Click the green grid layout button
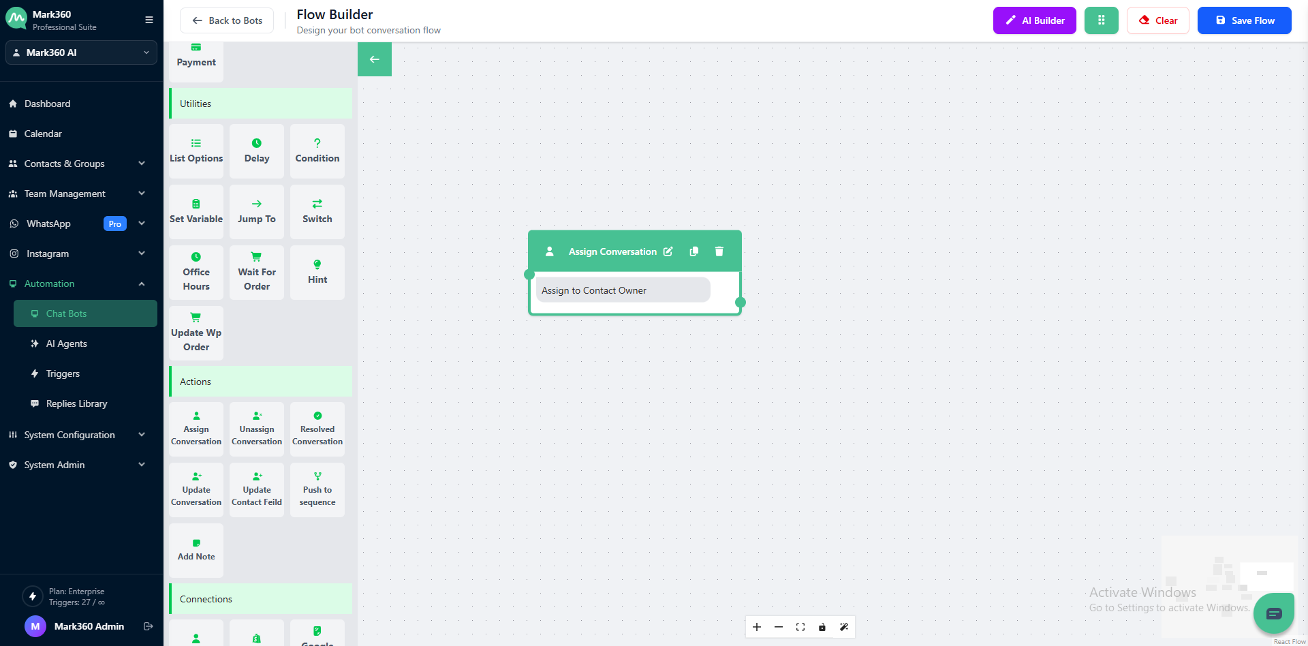 point(1101,20)
